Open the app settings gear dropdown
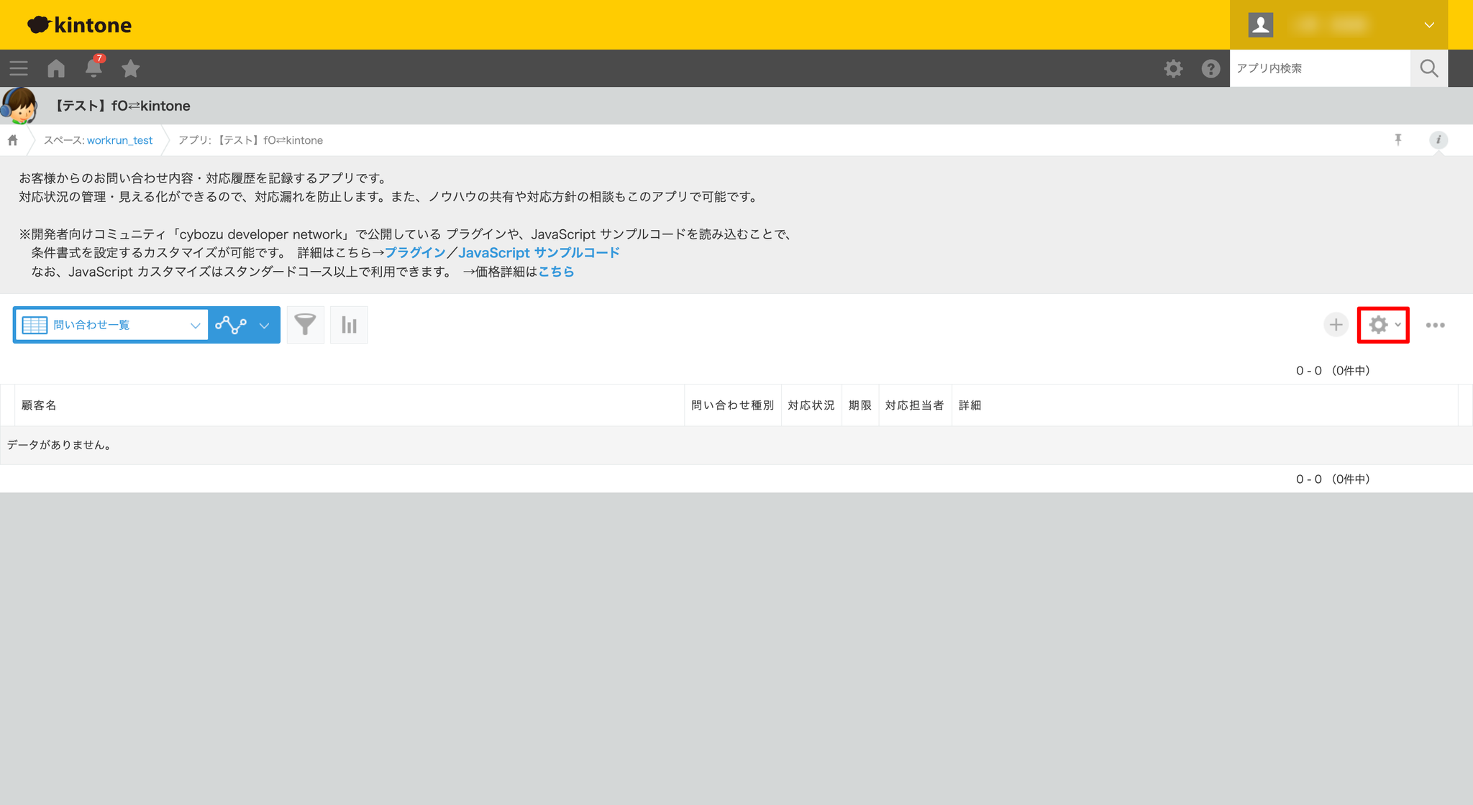This screenshot has width=1473, height=805. 1382,325
